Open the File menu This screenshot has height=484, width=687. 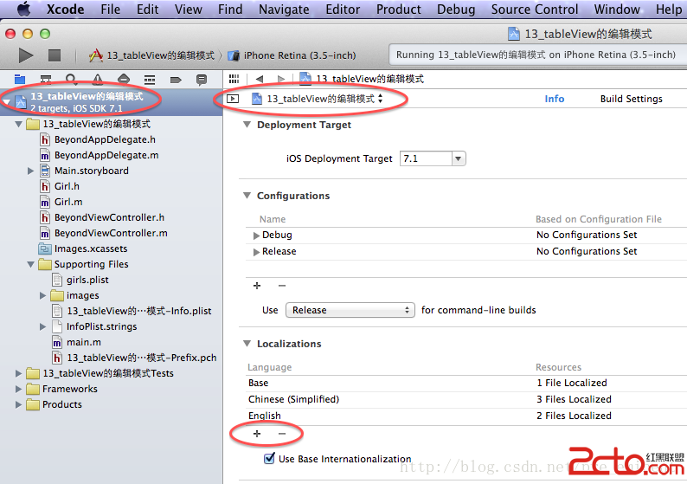pos(111,9)
